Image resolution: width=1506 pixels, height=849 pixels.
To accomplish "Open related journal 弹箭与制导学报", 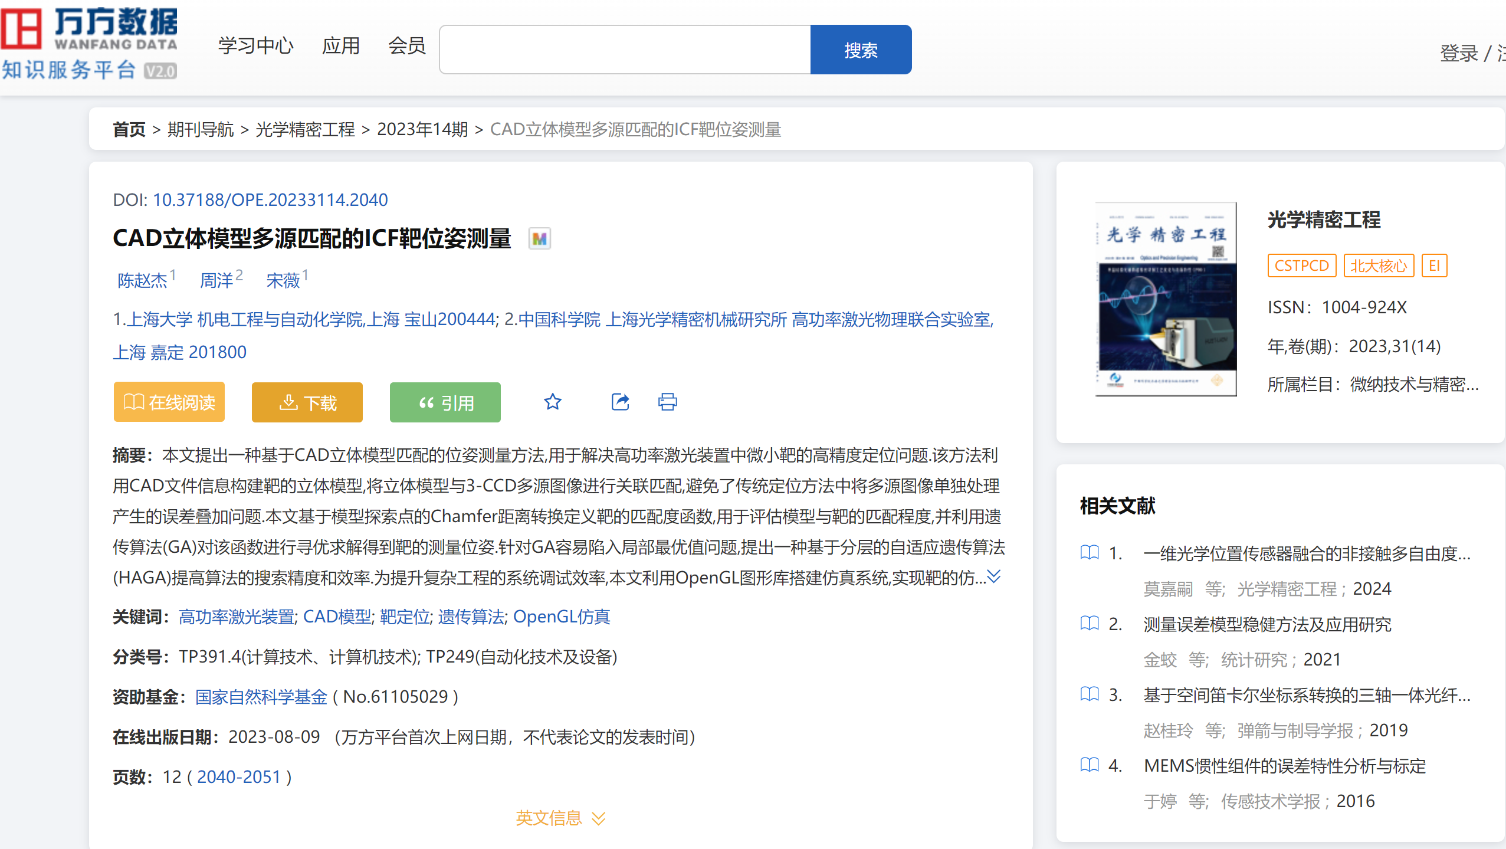I will (x=1295, y=730).
